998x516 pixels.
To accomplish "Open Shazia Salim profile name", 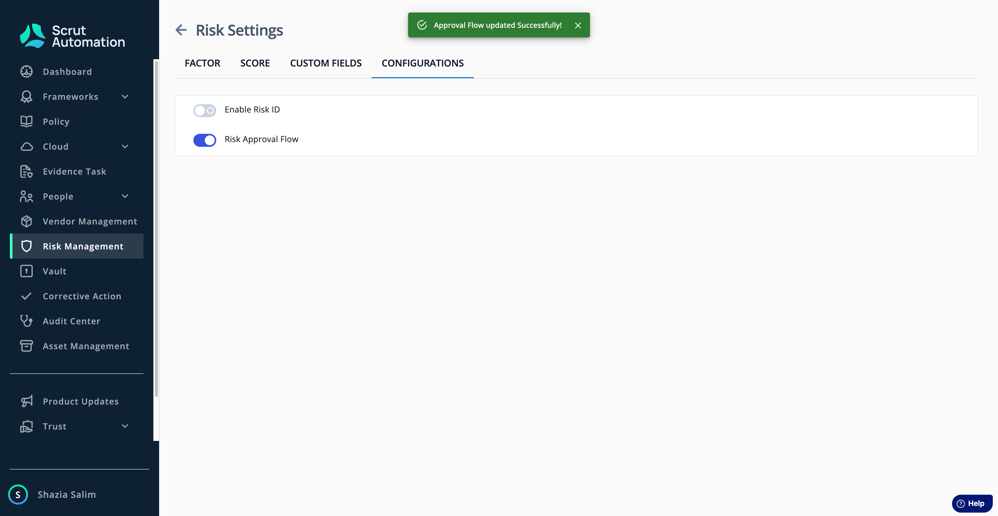I will (67, 495).
